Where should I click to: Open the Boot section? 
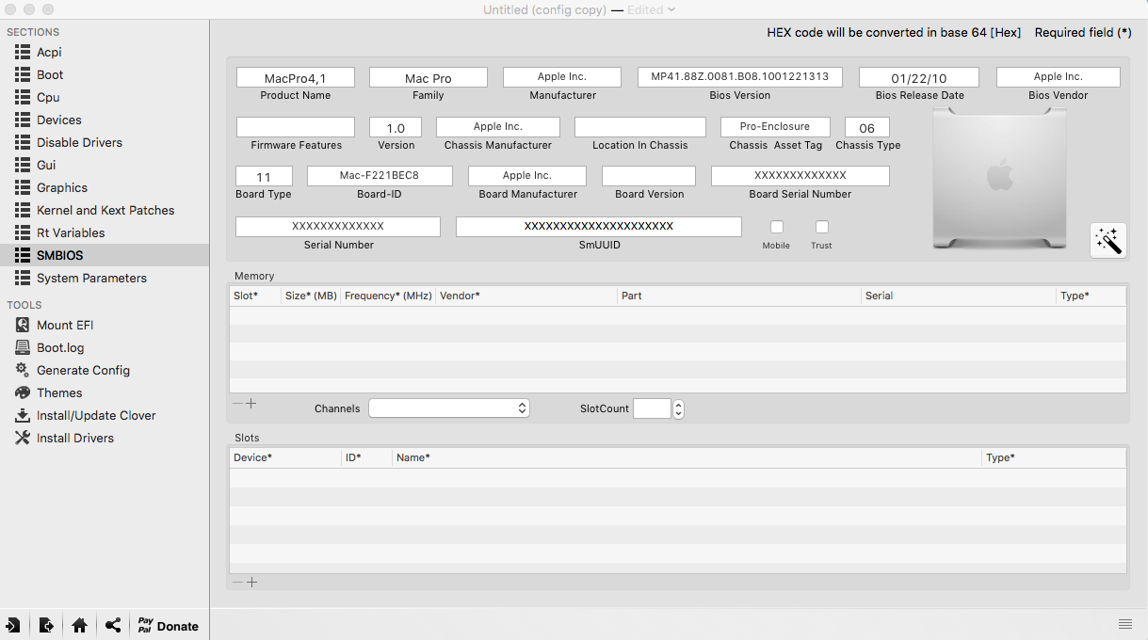(x=104, y=74)
